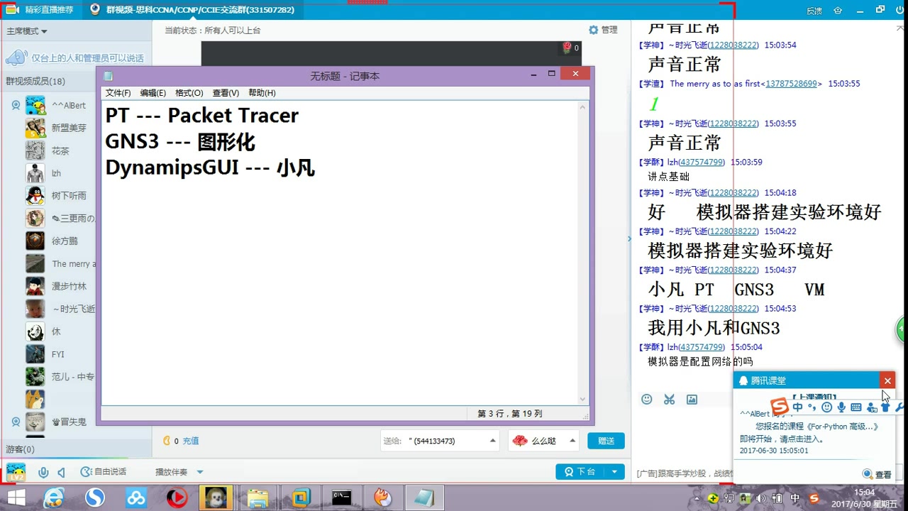Open Sogou emoji panel icon

coord(826,407)
